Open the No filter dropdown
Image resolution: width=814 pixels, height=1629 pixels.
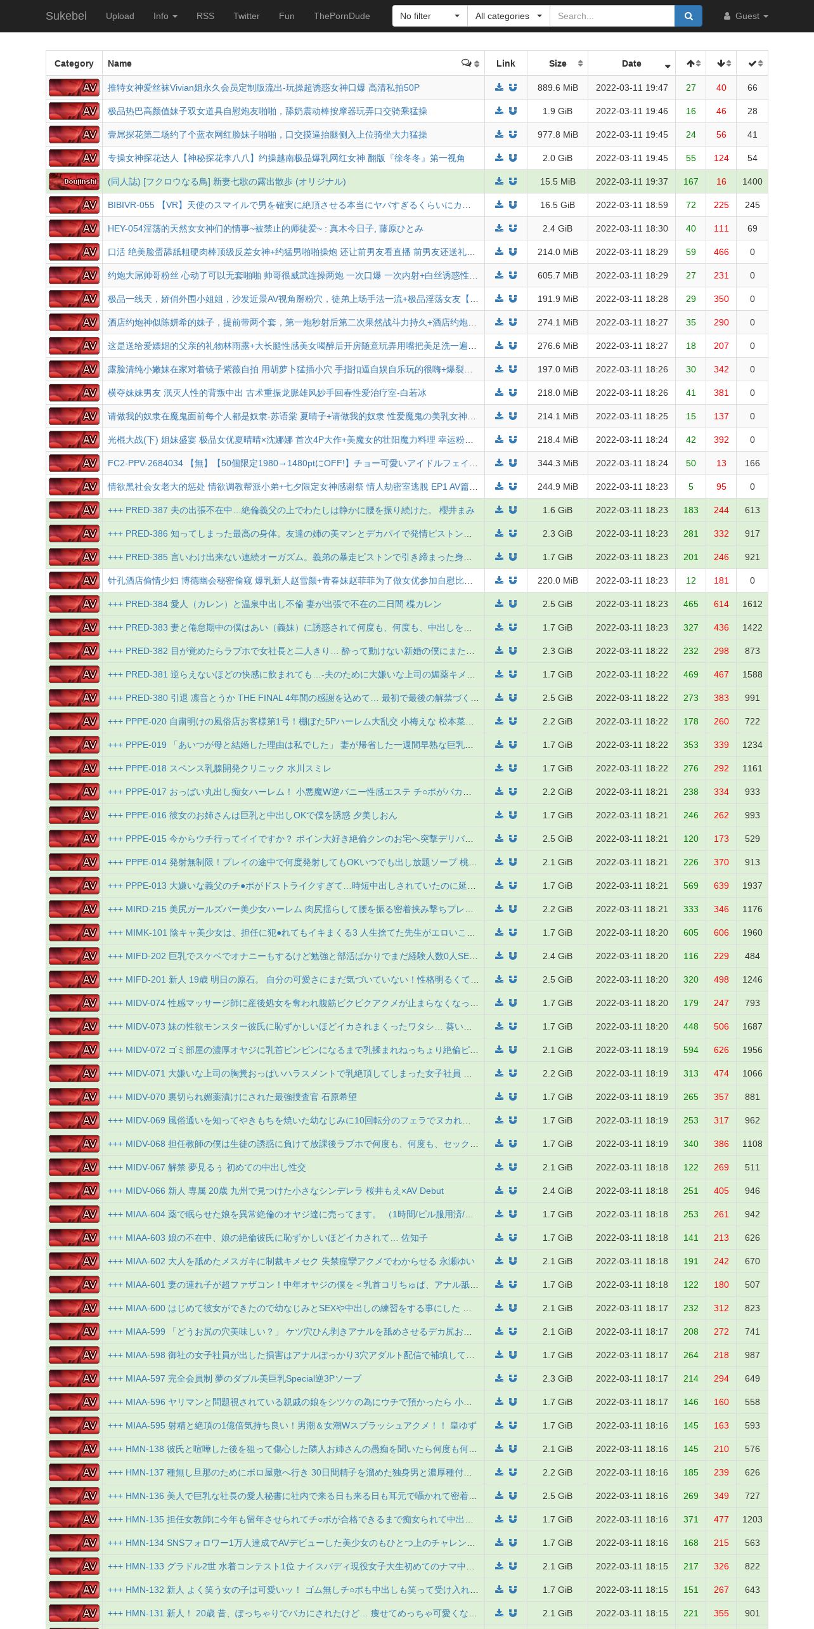430,16
